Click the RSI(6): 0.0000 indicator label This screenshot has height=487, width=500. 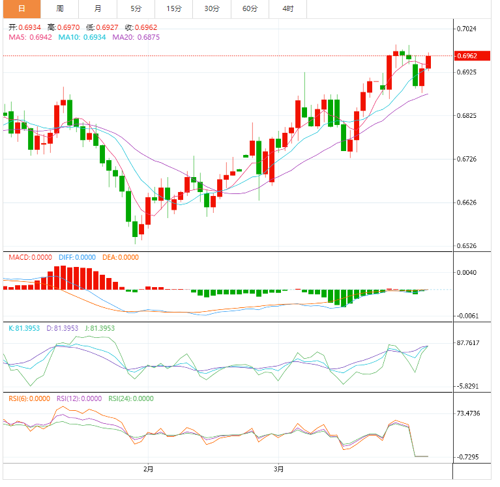pos(29,398)
